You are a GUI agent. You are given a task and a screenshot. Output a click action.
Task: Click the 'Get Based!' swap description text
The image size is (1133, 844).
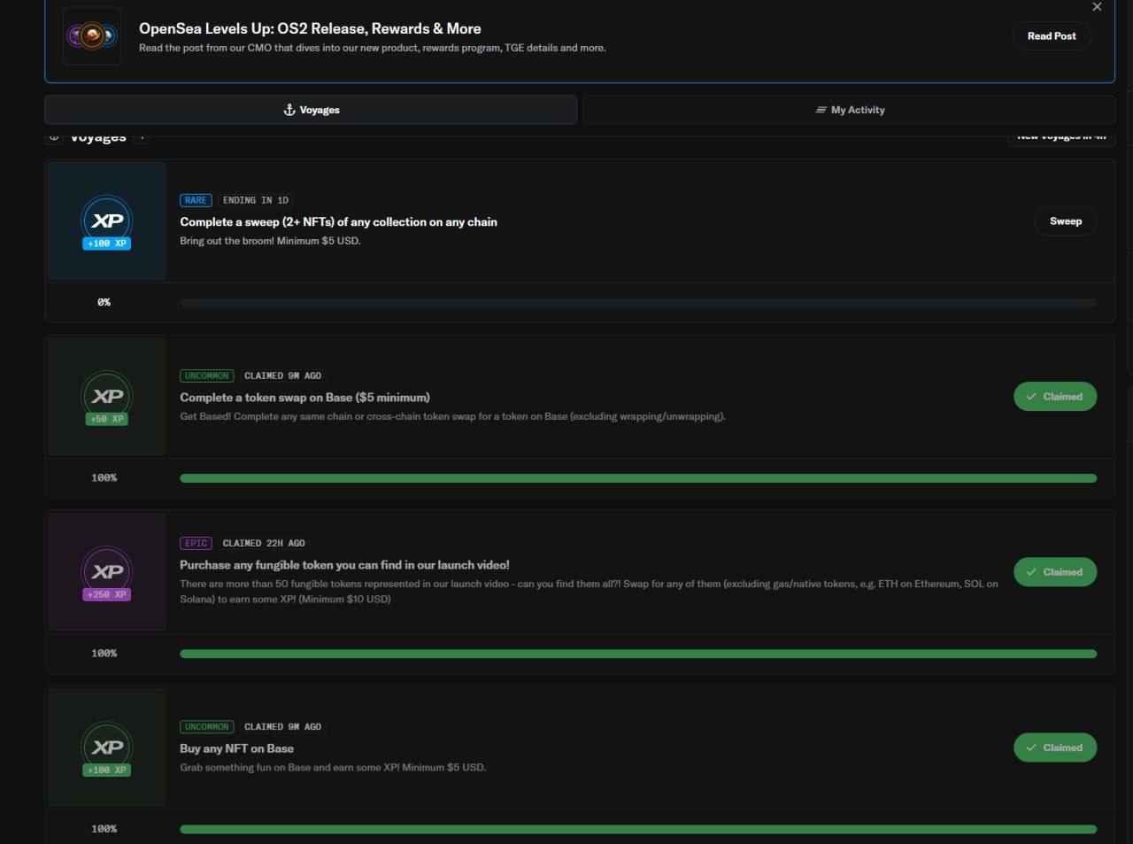point(452,416)
